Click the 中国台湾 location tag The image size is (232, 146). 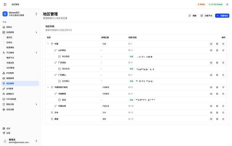106,106
